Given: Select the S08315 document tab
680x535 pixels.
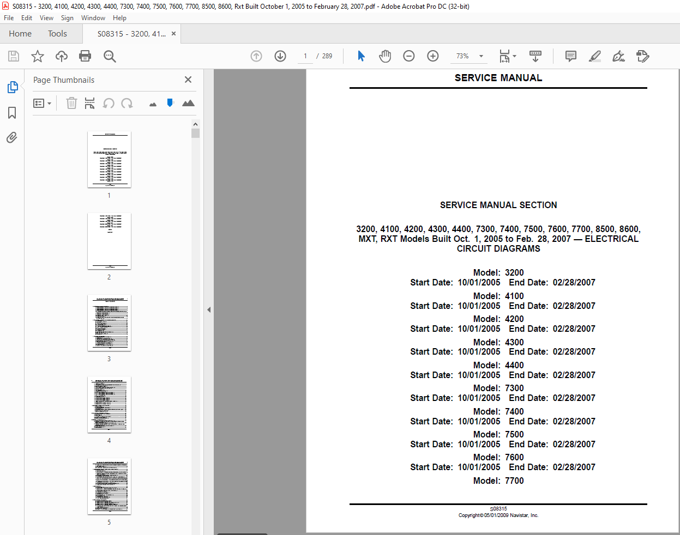Looking at the screenshot, I should [131, 34].
